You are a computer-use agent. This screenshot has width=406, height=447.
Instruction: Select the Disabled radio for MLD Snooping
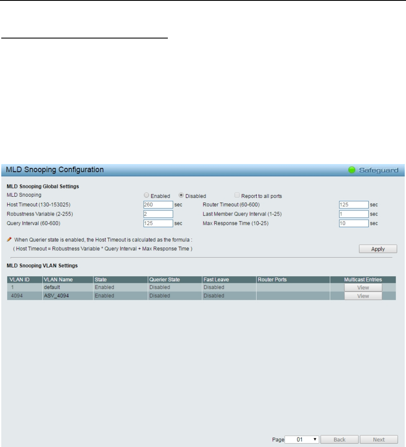pyautogui.click(x=181, y=195)
